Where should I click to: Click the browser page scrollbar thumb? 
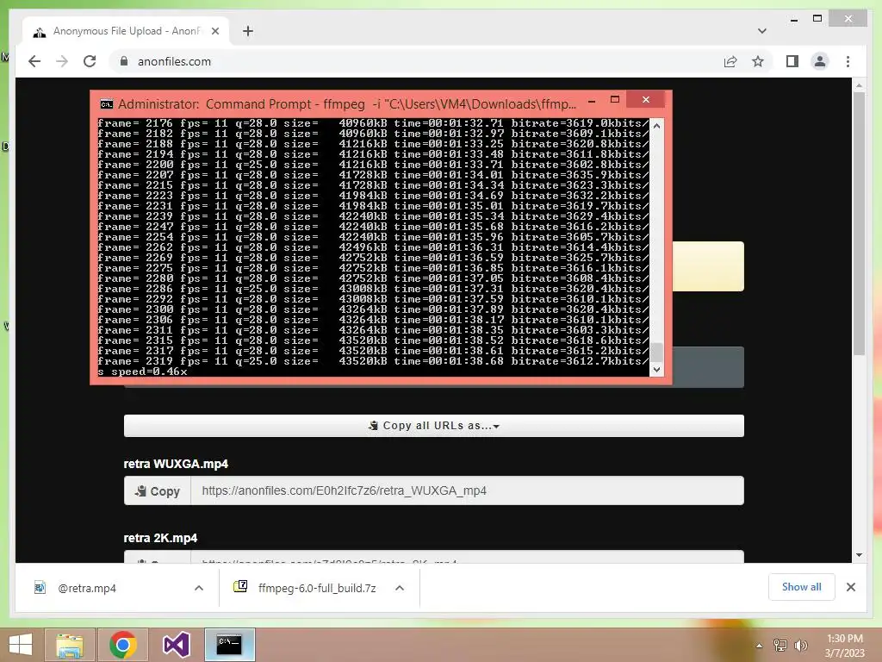pyautogui.click(x=859, y=223)
